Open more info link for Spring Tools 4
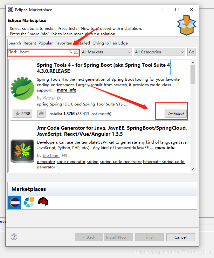 (67, 90)
